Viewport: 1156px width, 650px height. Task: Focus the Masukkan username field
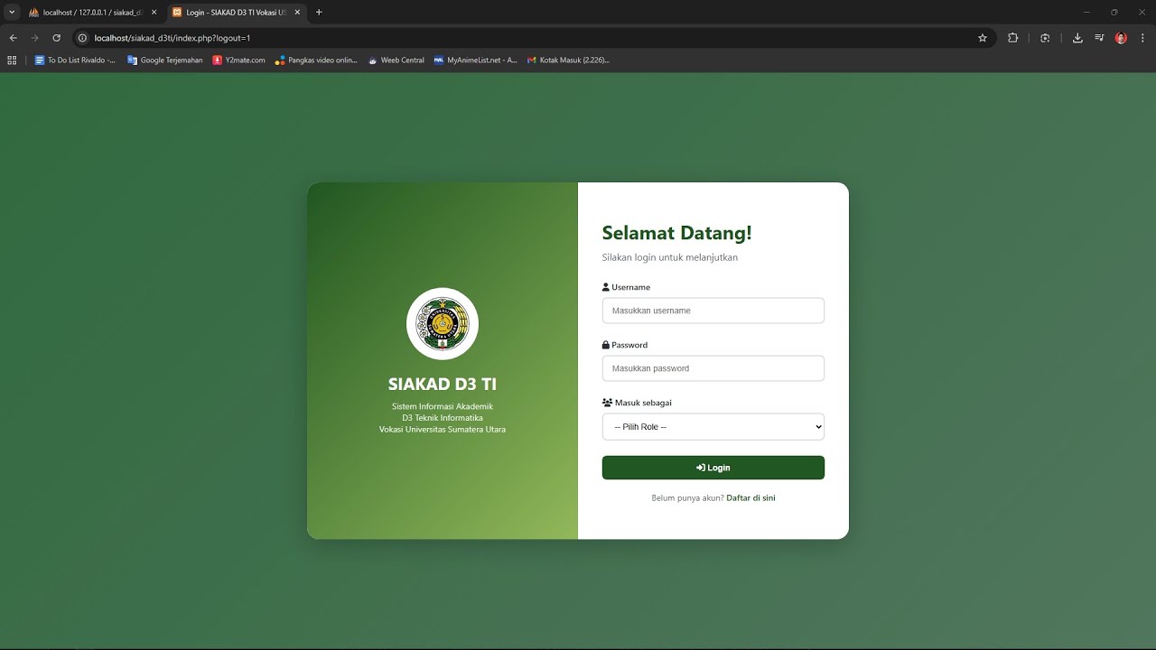pyautogui.click(x=713, y=311)
